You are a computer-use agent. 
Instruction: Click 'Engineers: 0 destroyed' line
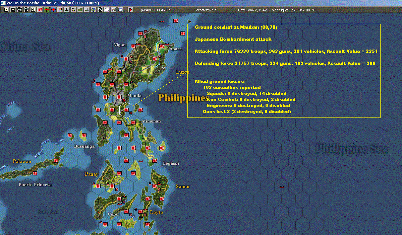coord(248,105)
